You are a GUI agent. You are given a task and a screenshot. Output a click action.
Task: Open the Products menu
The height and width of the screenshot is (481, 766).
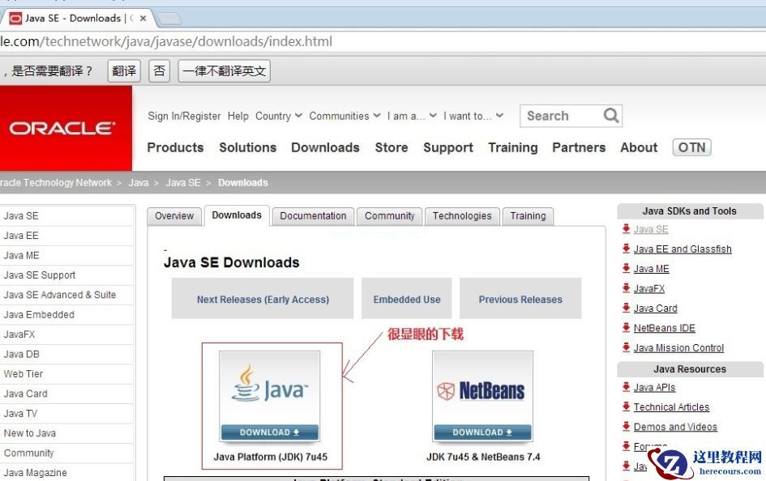click(x=175, y=147)
